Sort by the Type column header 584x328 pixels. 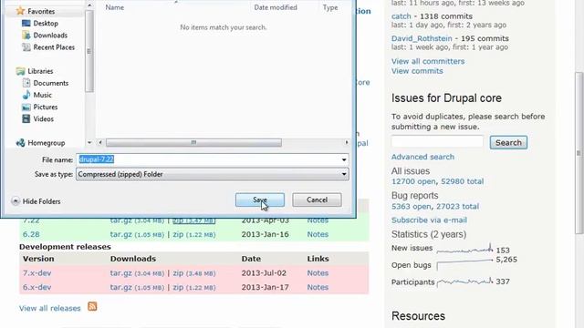pos(330,7)
